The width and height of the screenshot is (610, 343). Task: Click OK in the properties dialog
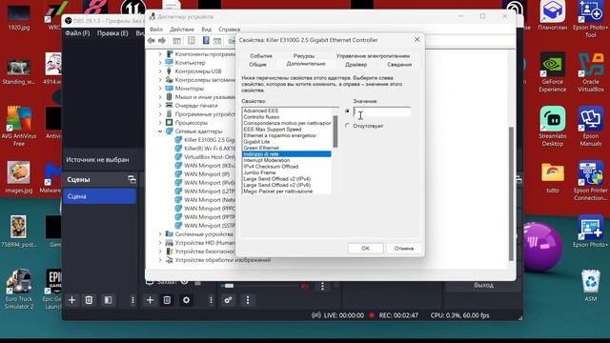[365, 248]
